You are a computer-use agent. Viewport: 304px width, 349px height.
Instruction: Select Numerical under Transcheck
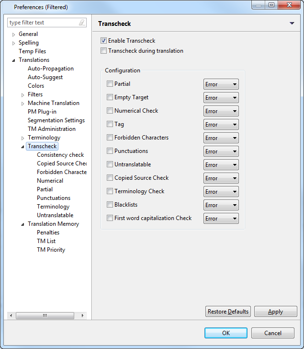(50, 181)
